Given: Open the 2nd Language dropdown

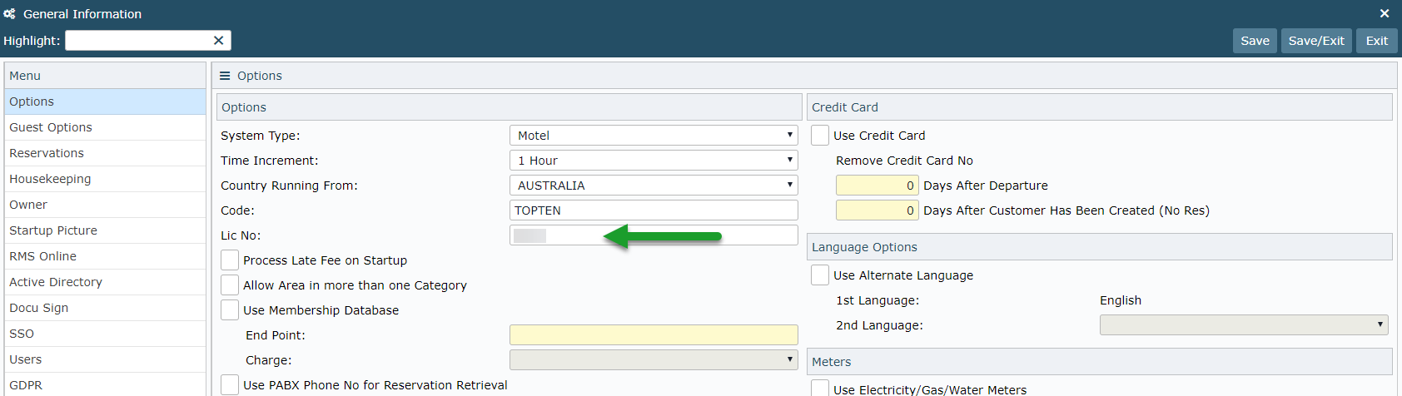Looking at the screenshot, I should coord(1243,325).
